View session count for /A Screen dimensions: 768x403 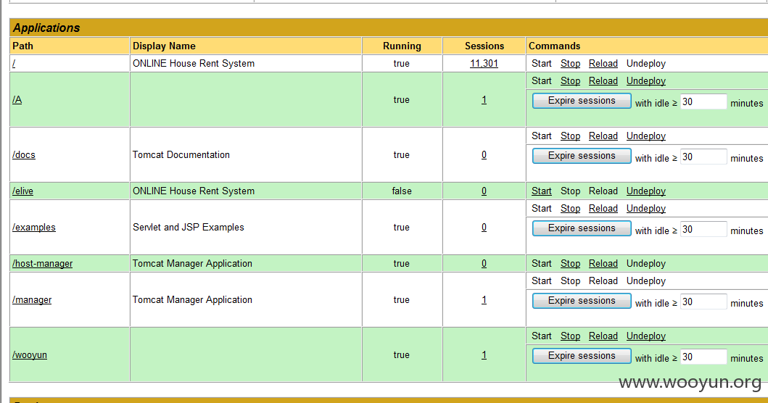pos(484,100)
